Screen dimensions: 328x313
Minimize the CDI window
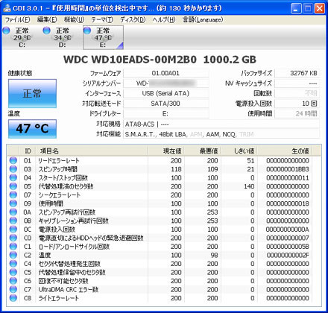tap(296, 8)
